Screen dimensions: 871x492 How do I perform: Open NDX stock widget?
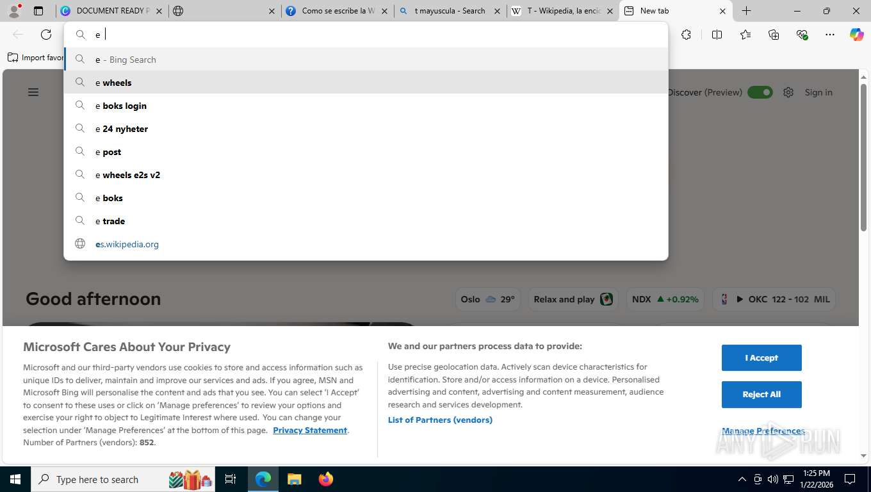tap(665, 299)
